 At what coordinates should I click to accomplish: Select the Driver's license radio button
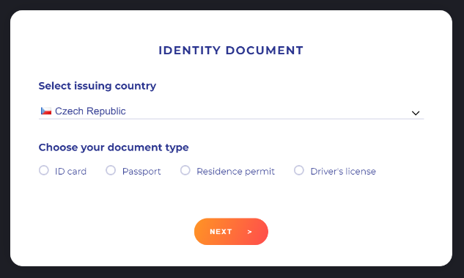[299, 170]
